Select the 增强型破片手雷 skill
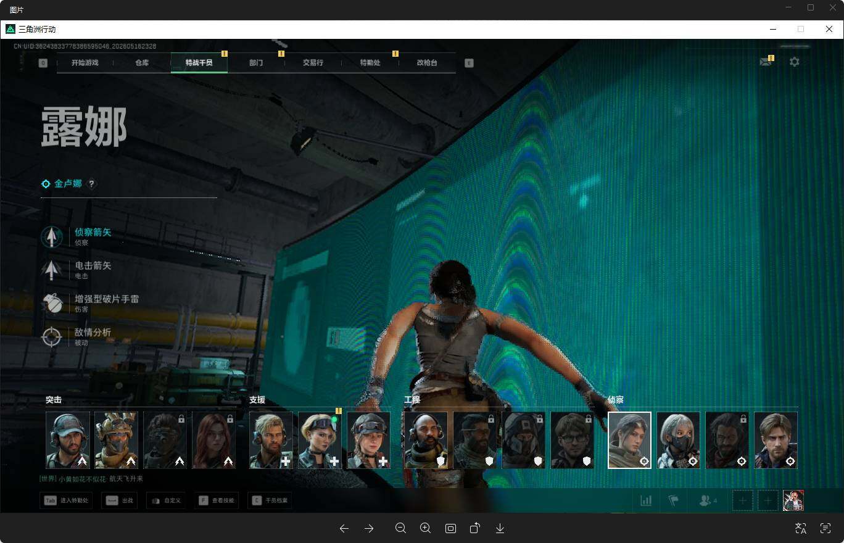844x543 pixels. (x=89, y=303)
